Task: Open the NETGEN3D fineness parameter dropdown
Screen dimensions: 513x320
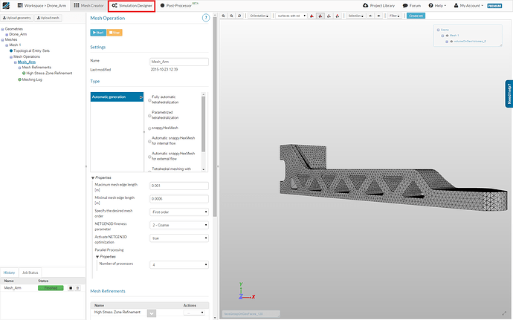Action: tap(179, 224)
